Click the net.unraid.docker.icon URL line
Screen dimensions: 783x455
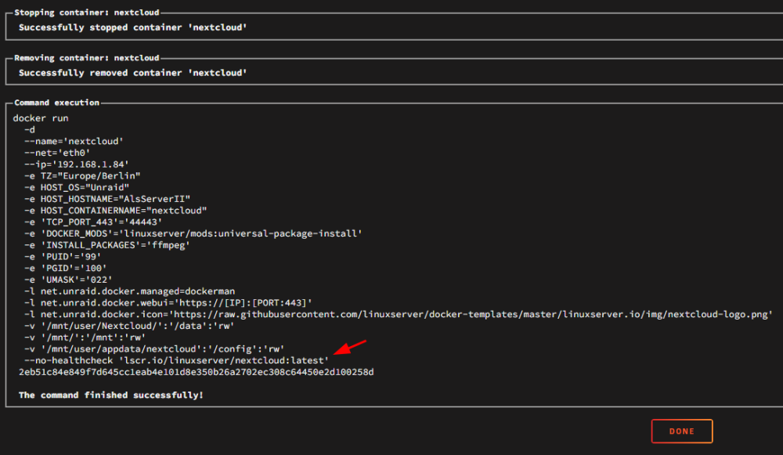coord(399,314)
